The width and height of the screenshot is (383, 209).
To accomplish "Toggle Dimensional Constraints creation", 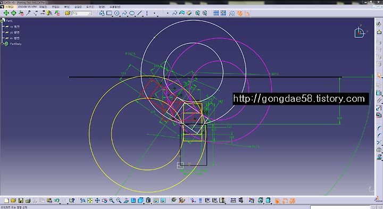I will pos(247,13).
